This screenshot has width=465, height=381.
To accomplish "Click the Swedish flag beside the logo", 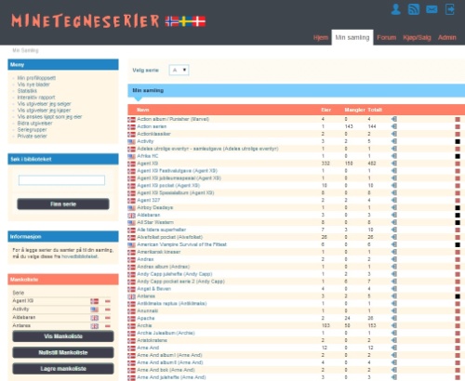I will (x=186, y=21).
